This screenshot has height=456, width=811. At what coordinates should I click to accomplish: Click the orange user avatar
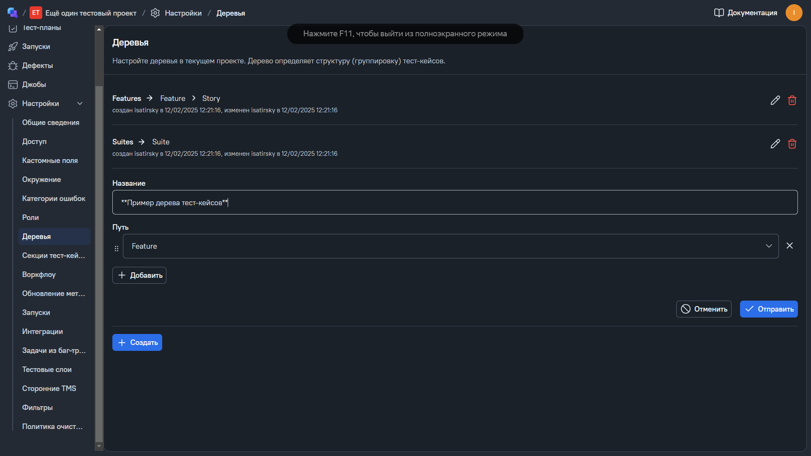pos(794,13)
